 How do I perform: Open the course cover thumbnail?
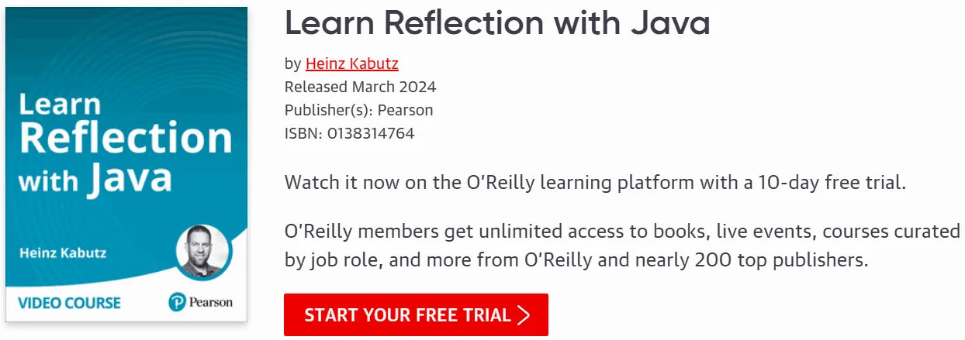[x=126, y=164]
